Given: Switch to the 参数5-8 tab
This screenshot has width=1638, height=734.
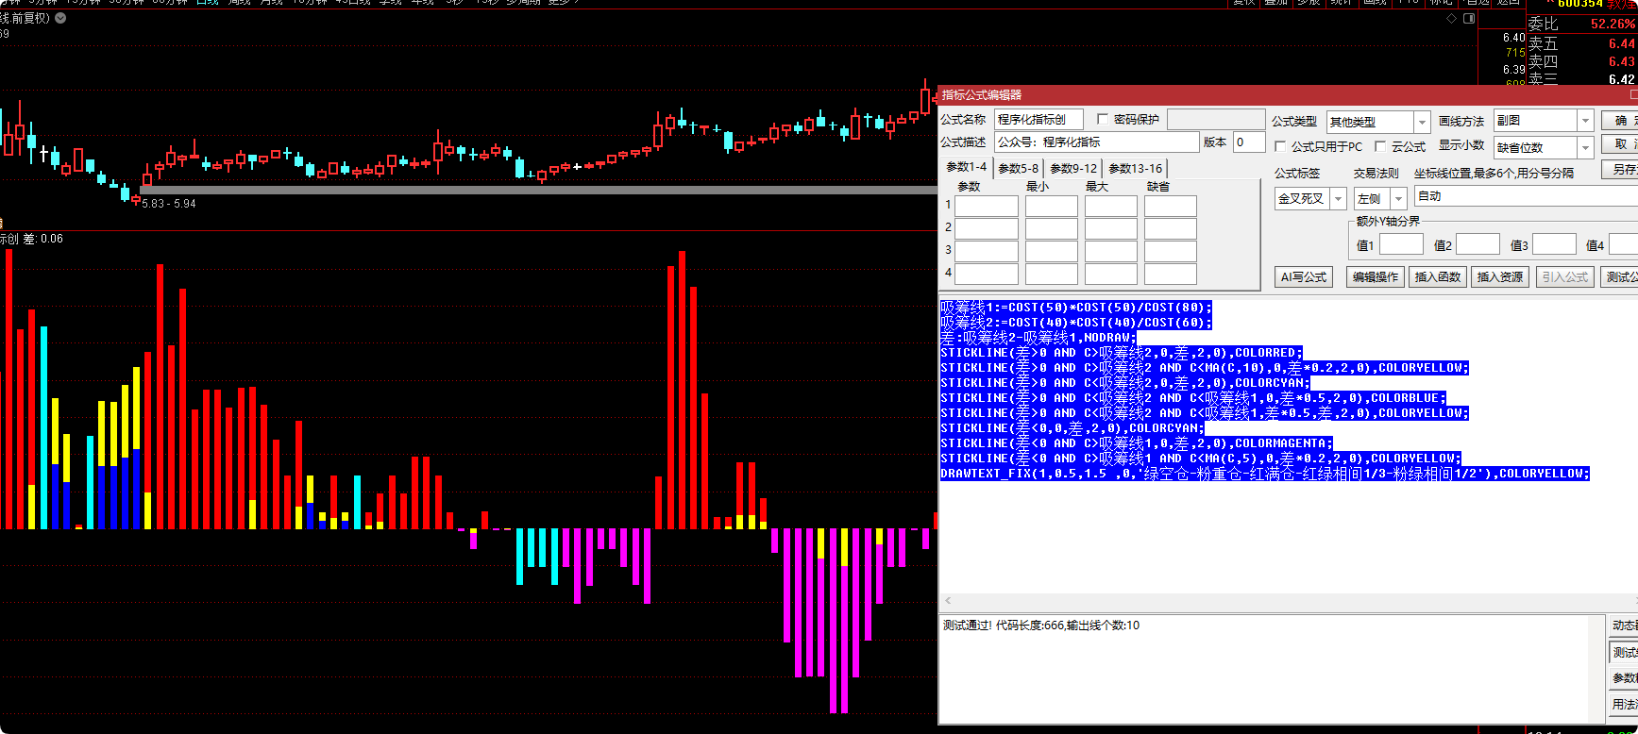Looking at the screenshot, I should coord(1018,168).
